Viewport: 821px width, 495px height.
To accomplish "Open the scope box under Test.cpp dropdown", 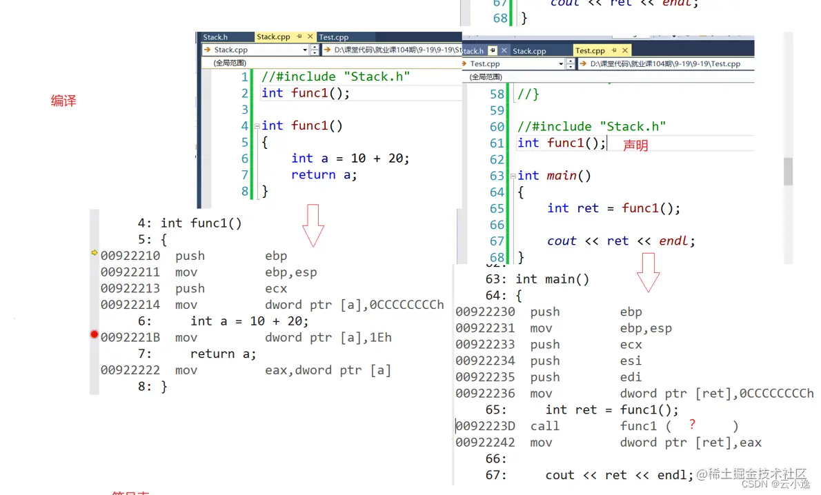I will [607, 77].
